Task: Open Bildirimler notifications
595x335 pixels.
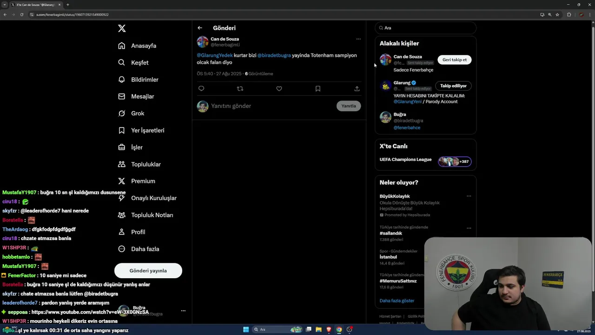Action: coord(138,80)
